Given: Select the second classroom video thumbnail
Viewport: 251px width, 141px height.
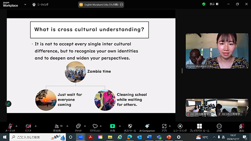Looking at the screenshot, I should click(x=232, y=107).
